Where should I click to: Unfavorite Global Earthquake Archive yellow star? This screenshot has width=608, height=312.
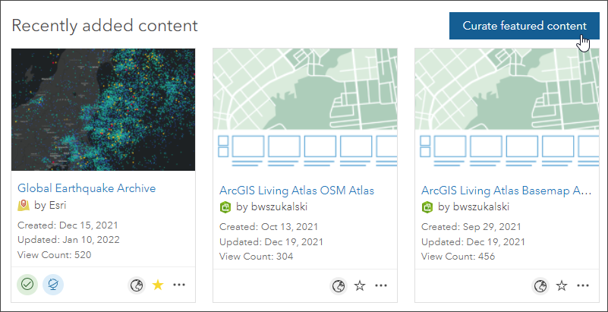[158, 285]
